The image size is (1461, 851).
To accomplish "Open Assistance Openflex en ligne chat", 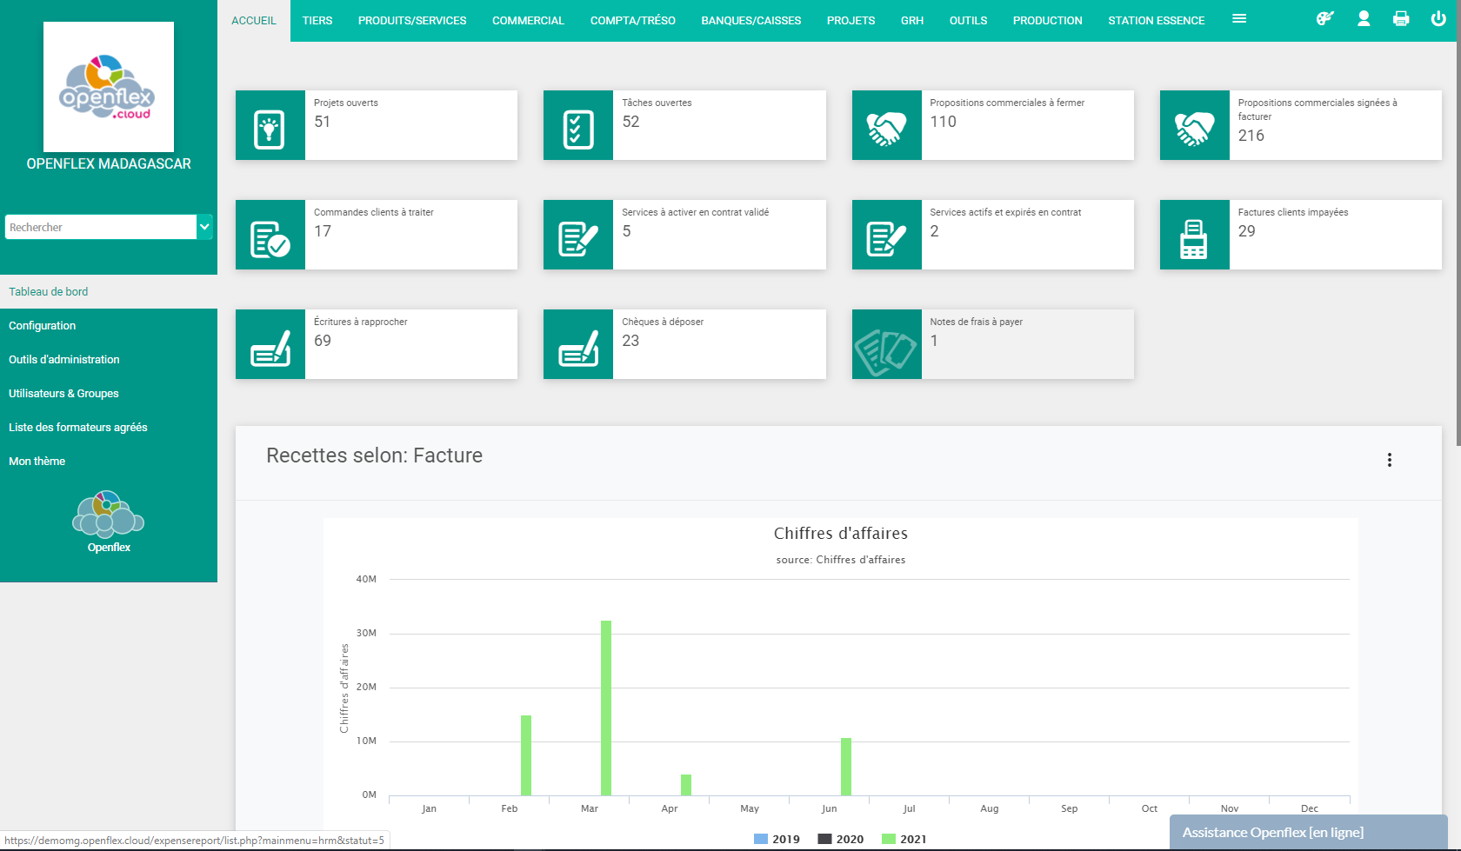I will [x=1309, y=833].
